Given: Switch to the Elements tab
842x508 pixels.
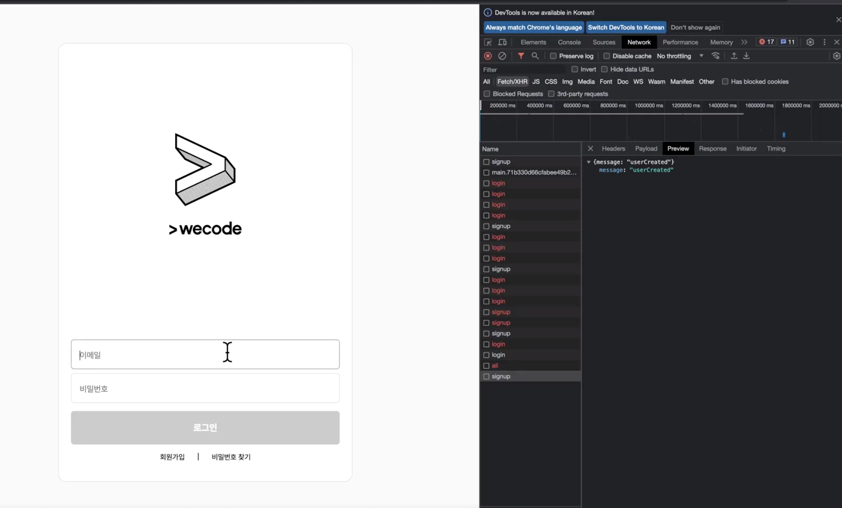Looking at the screenshot, I should point(533,42).
